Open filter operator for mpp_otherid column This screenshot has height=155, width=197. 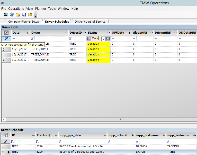pos(110,141)
